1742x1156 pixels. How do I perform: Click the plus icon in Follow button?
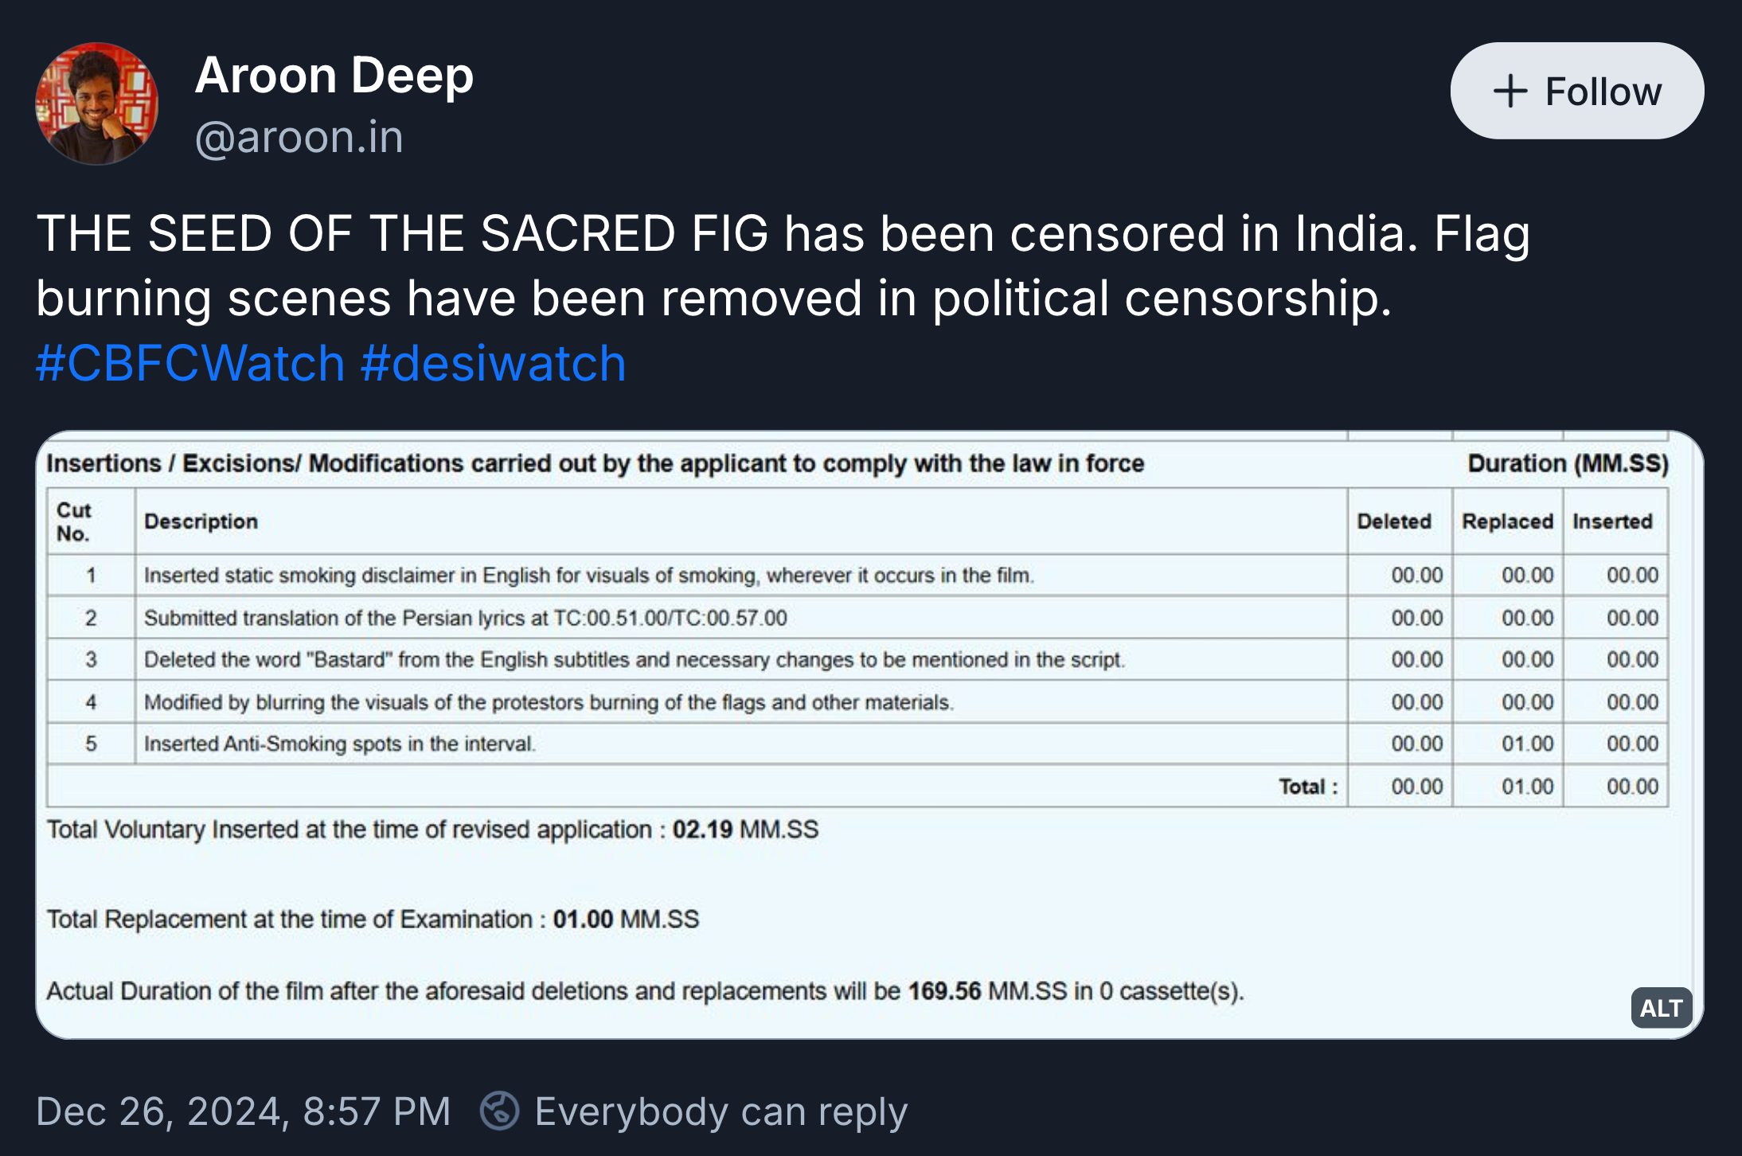(1510, 92)
